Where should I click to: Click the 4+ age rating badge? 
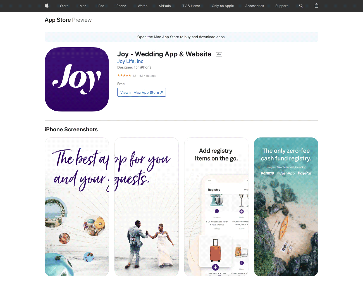[x=219, y=54]
